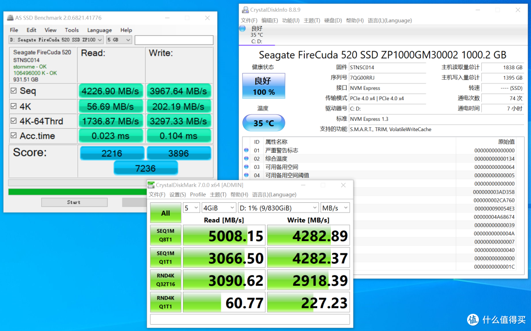Click the empty text field beside 5 GB
The height and width of the screenshot is (331, 531).
pos(174,40)
